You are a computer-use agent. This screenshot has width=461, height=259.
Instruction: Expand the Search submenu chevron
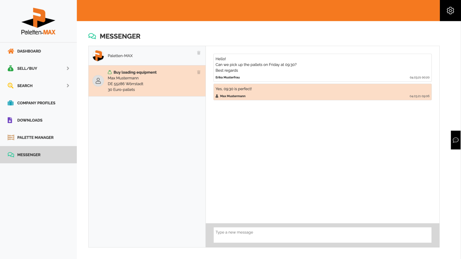click(68, 86)
